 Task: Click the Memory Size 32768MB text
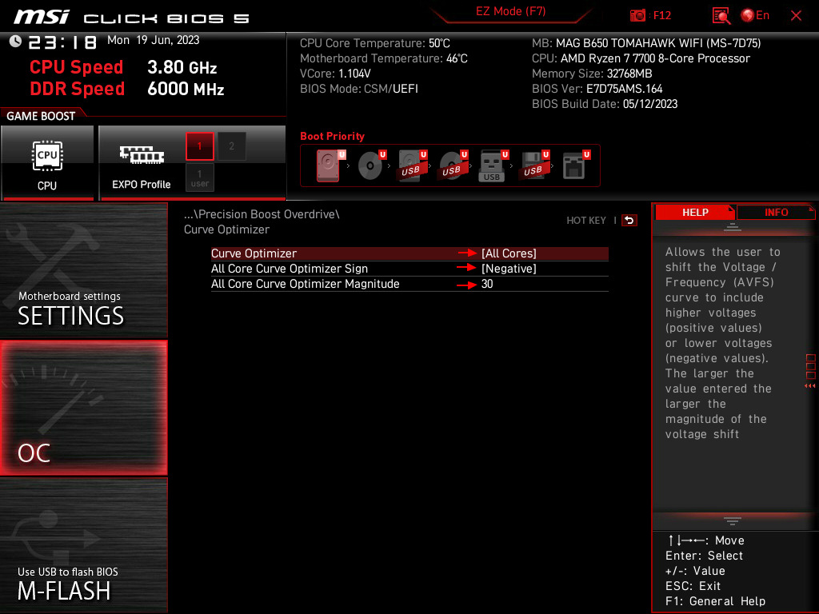[x=592, y=74]
